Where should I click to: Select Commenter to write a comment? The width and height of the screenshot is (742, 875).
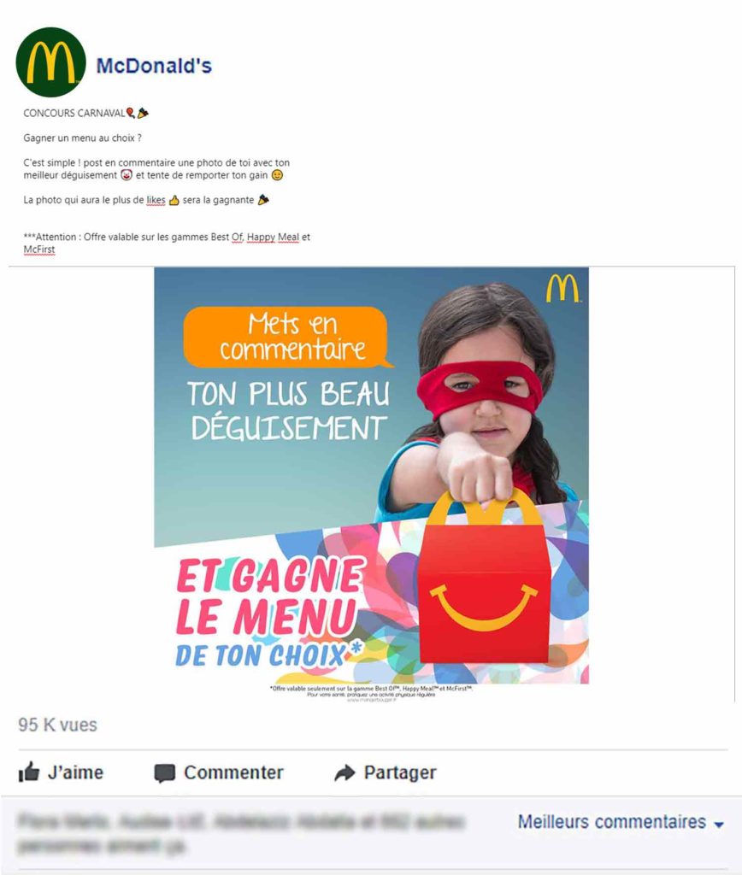[219, 772]
